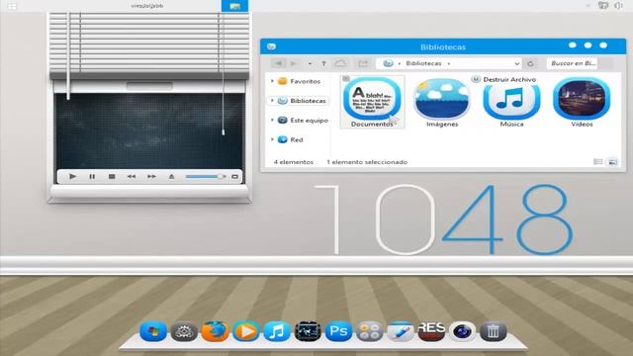Image resolution: width=633 pixels, height=356 pixels.
Task: Switch to large icons view
Action: pyautogui.click(x=612, y=162)
